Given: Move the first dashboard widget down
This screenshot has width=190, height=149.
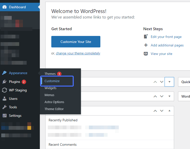Looking at the screenshot, I should pyautogui.click(x=162, y=82).
